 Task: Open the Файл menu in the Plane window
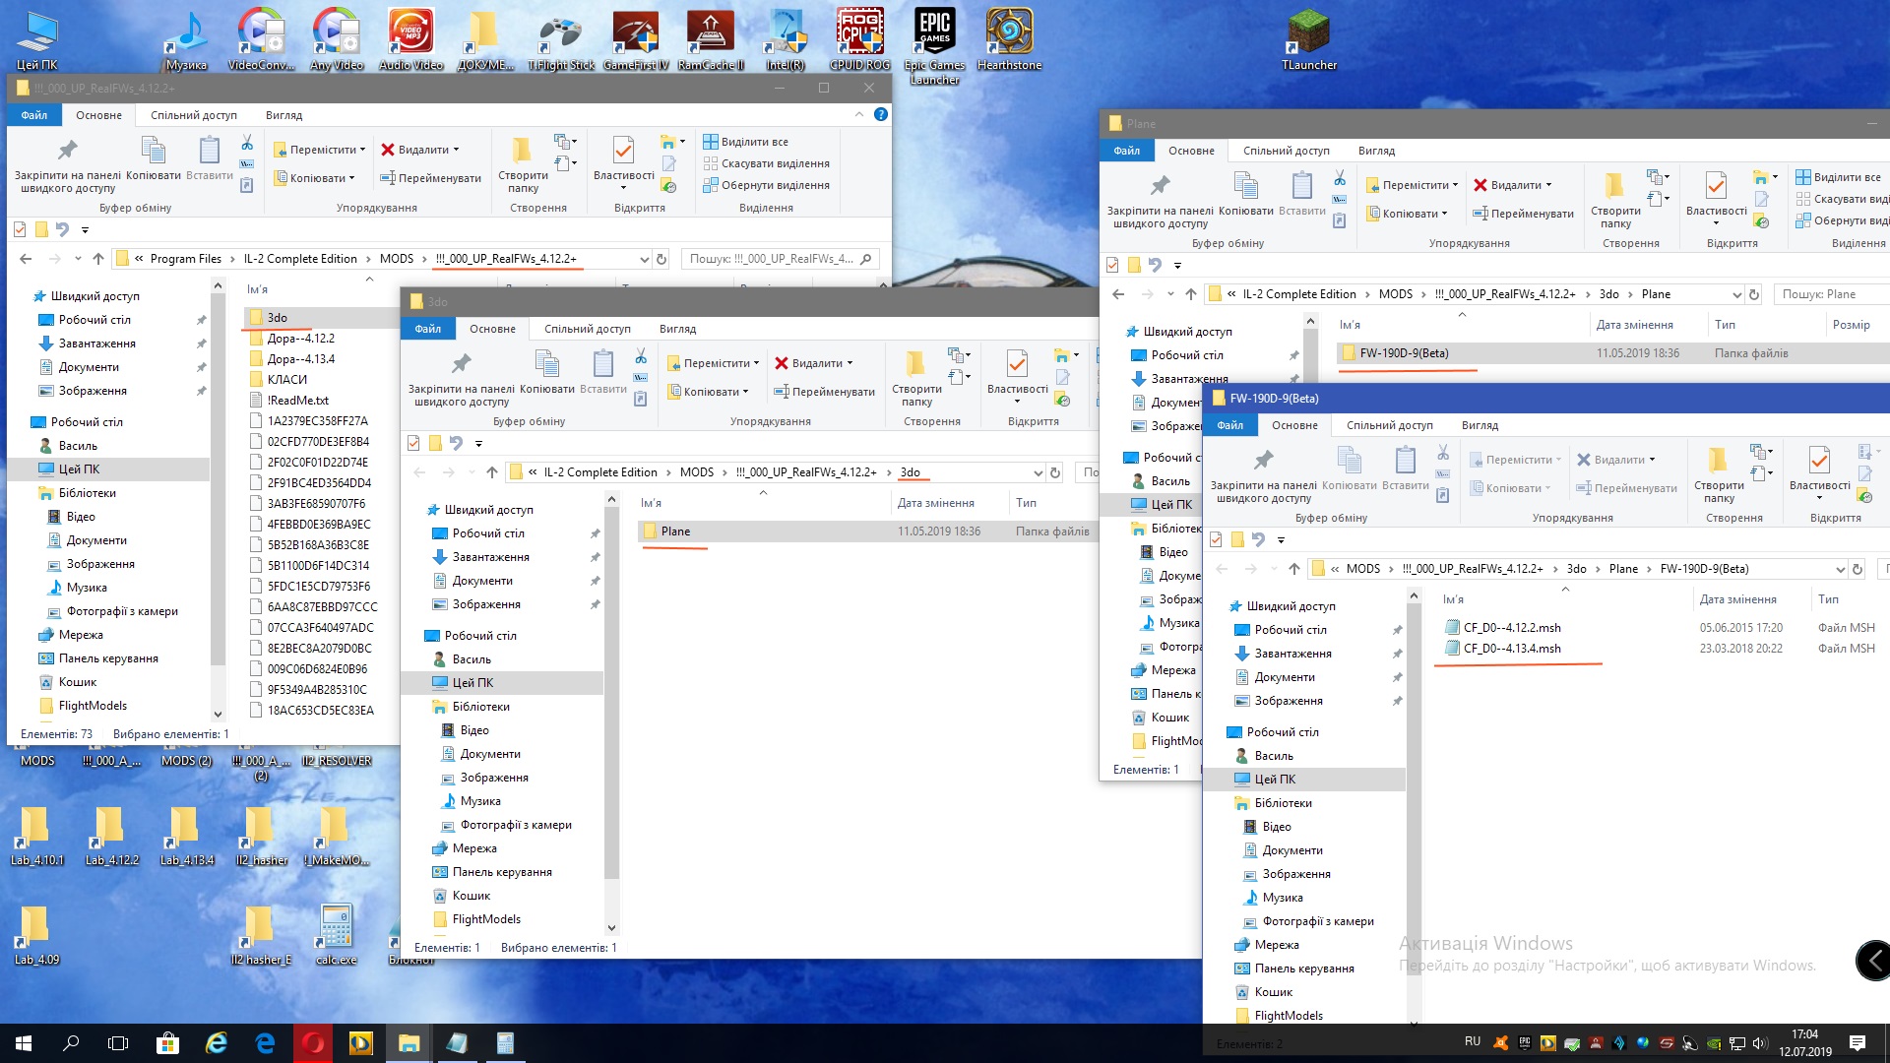(1126, 151)
